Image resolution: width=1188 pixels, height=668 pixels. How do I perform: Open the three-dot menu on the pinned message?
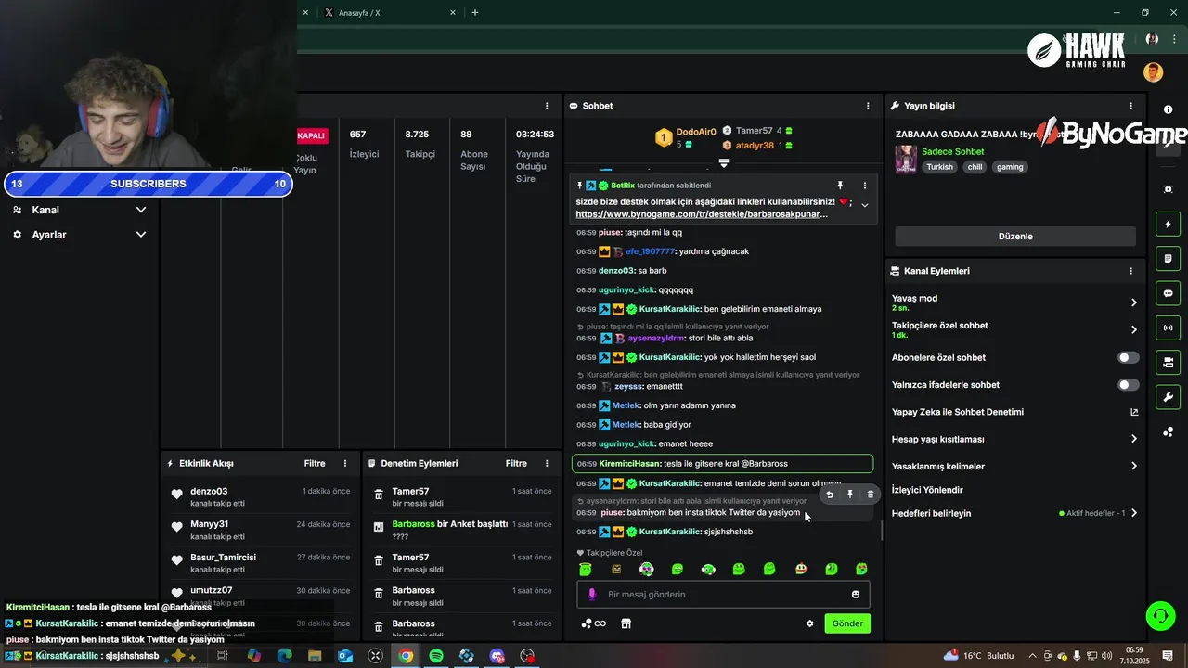(865, 186)
